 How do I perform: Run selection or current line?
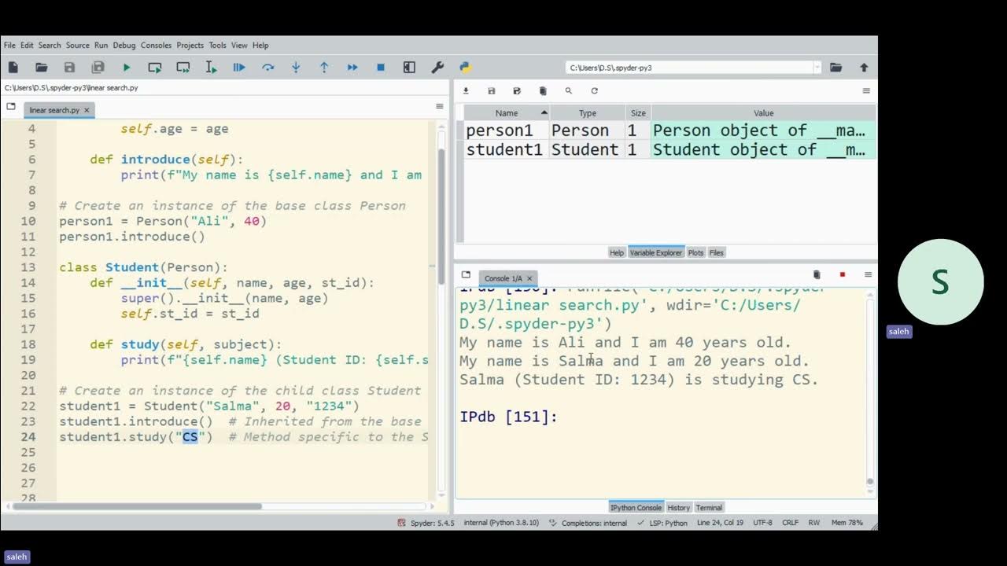click(211, 68)
